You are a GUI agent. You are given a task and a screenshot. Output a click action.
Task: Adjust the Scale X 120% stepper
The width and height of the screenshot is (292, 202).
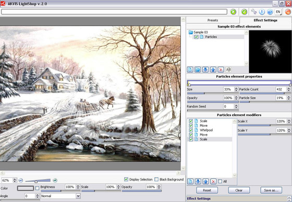point(289,121)
